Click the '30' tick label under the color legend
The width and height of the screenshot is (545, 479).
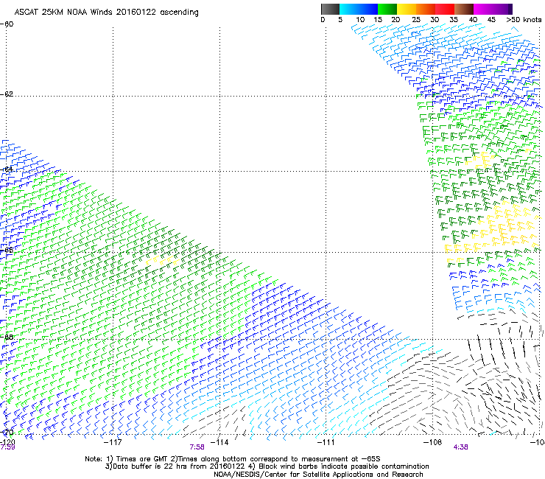pyautogui.click(x=435, y=19)
